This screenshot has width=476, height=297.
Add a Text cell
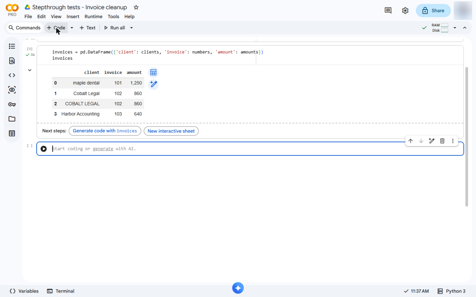(x=87, y=28)
